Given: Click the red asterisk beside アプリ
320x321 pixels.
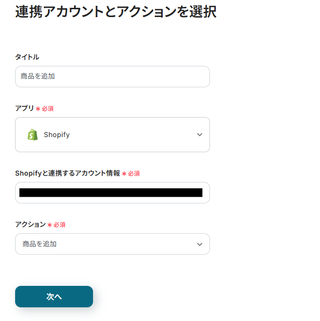Looking at the screenshot, I should pyautogui.click(x=38, y=109).
